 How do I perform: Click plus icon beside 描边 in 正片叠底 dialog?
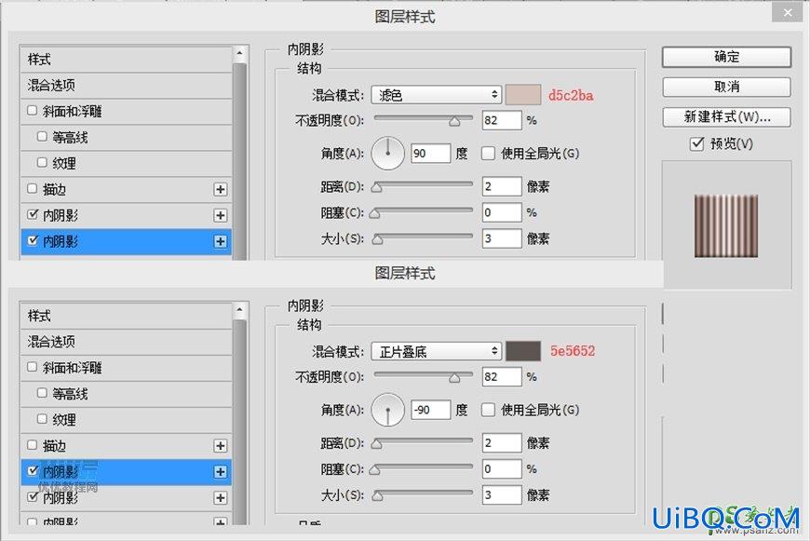pyautogui.click(x=221, y=446)
